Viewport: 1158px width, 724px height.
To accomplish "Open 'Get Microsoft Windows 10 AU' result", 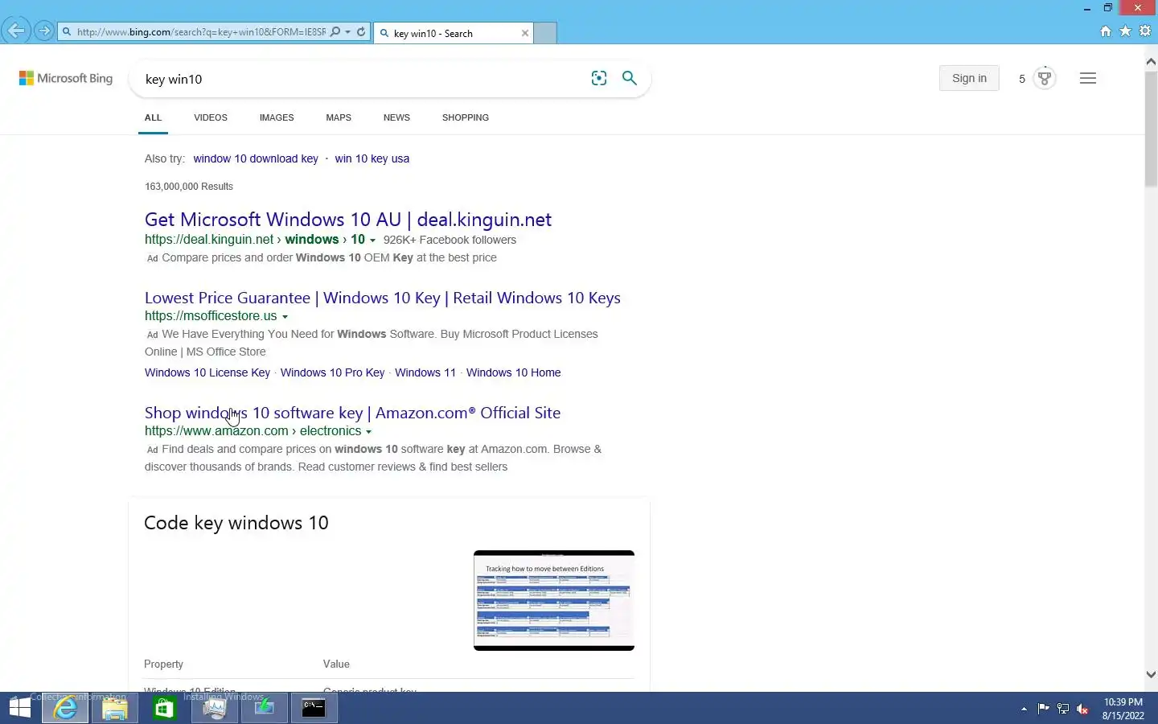I will tap(348, 220).
